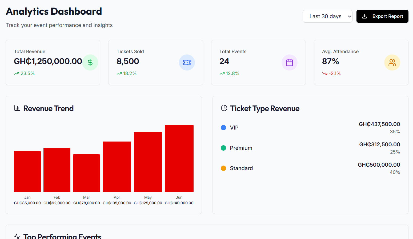Click the GH₵500,000.00 Standard revenue amount

click(379, 165)
